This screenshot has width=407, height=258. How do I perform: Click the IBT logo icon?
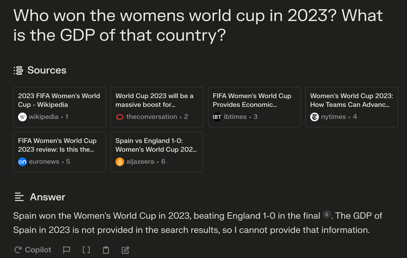pos(217,117)
